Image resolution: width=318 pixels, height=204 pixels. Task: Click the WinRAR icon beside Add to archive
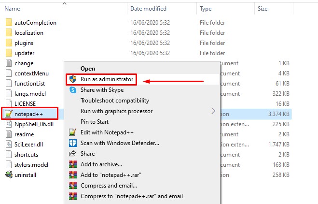click(x=73, y=164)
